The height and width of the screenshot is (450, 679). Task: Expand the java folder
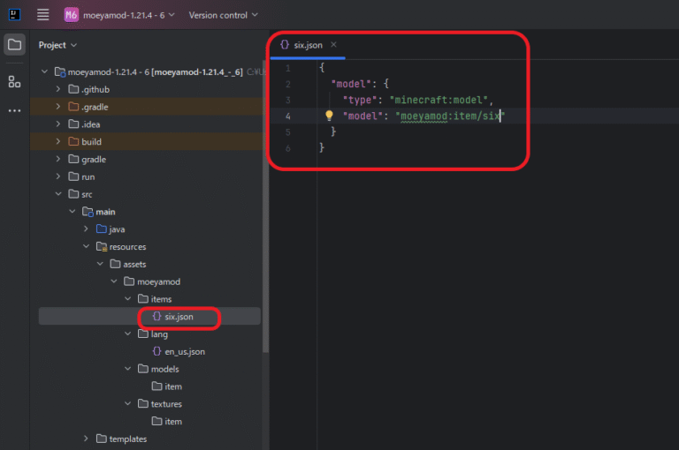click(86, 229)
